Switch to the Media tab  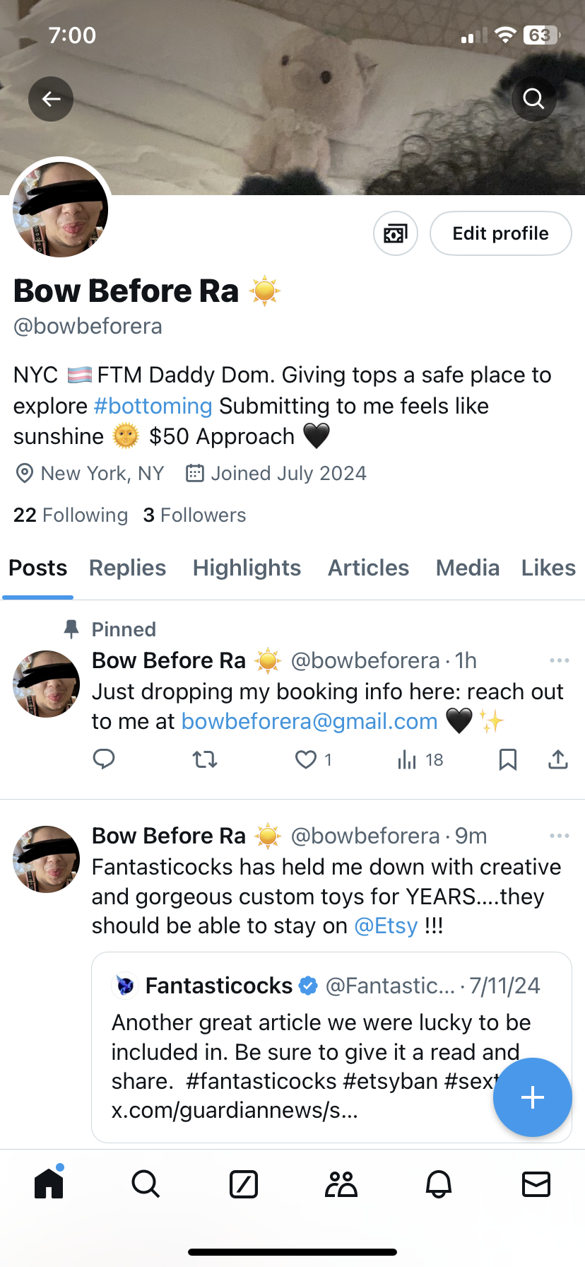[467, 568]
